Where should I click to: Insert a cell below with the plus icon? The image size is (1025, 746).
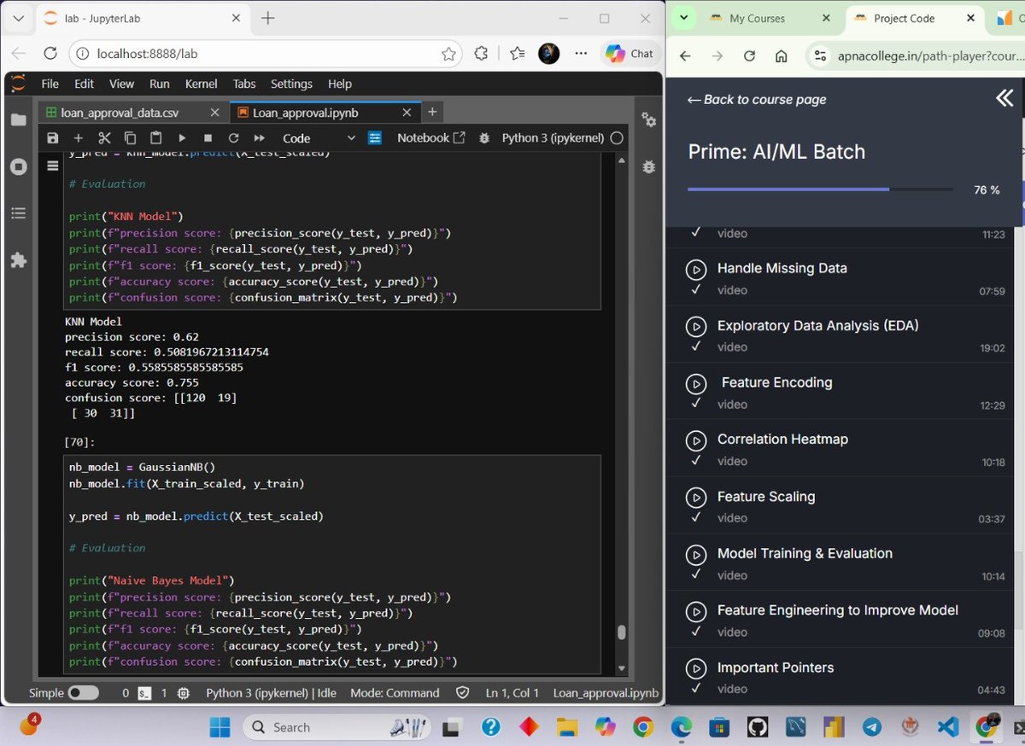pos(79,137)
